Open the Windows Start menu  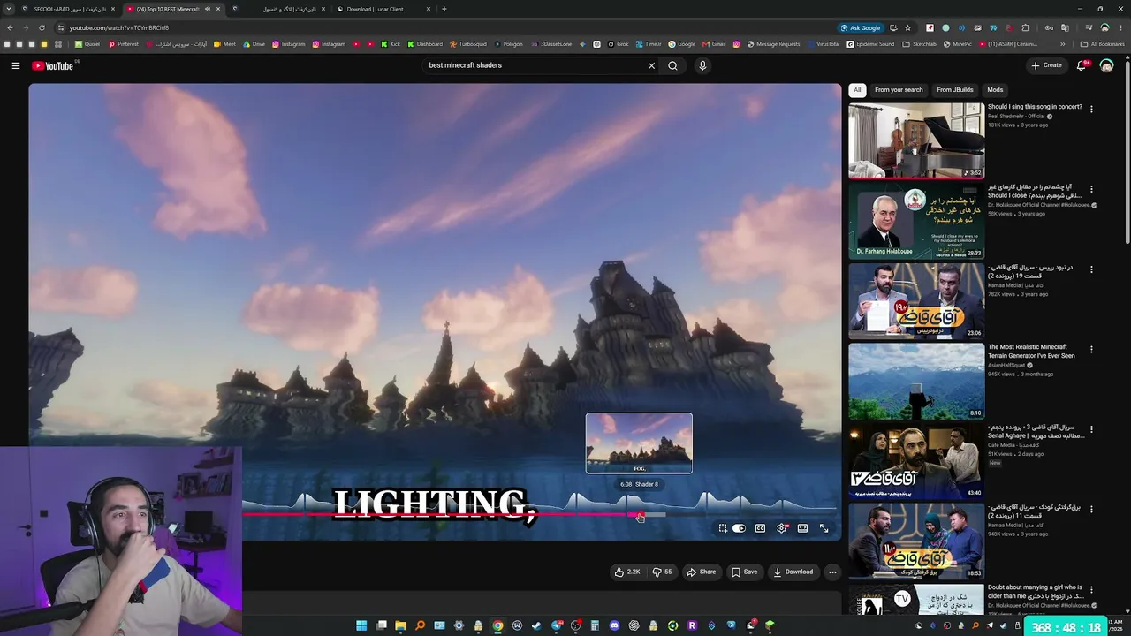pos(361,625)
